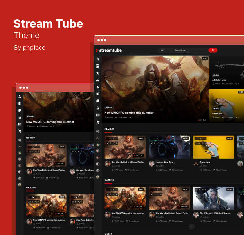244x235 pixels.
Task: Open the user profile icon in front window sidebar
Action: [98, 87]
